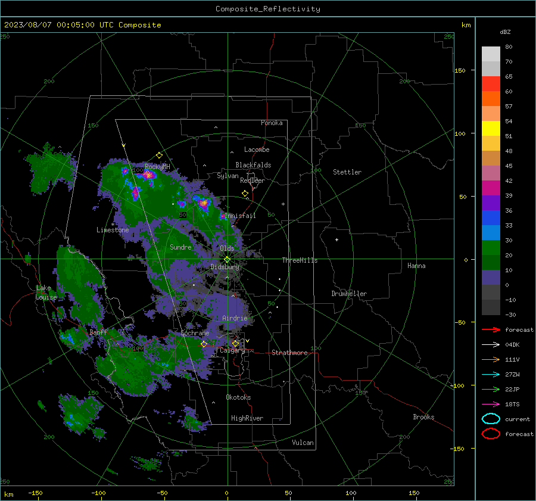Viewport: 536px width, 501px height.
Task: Click the Innisfail map label
Action: 241,216
